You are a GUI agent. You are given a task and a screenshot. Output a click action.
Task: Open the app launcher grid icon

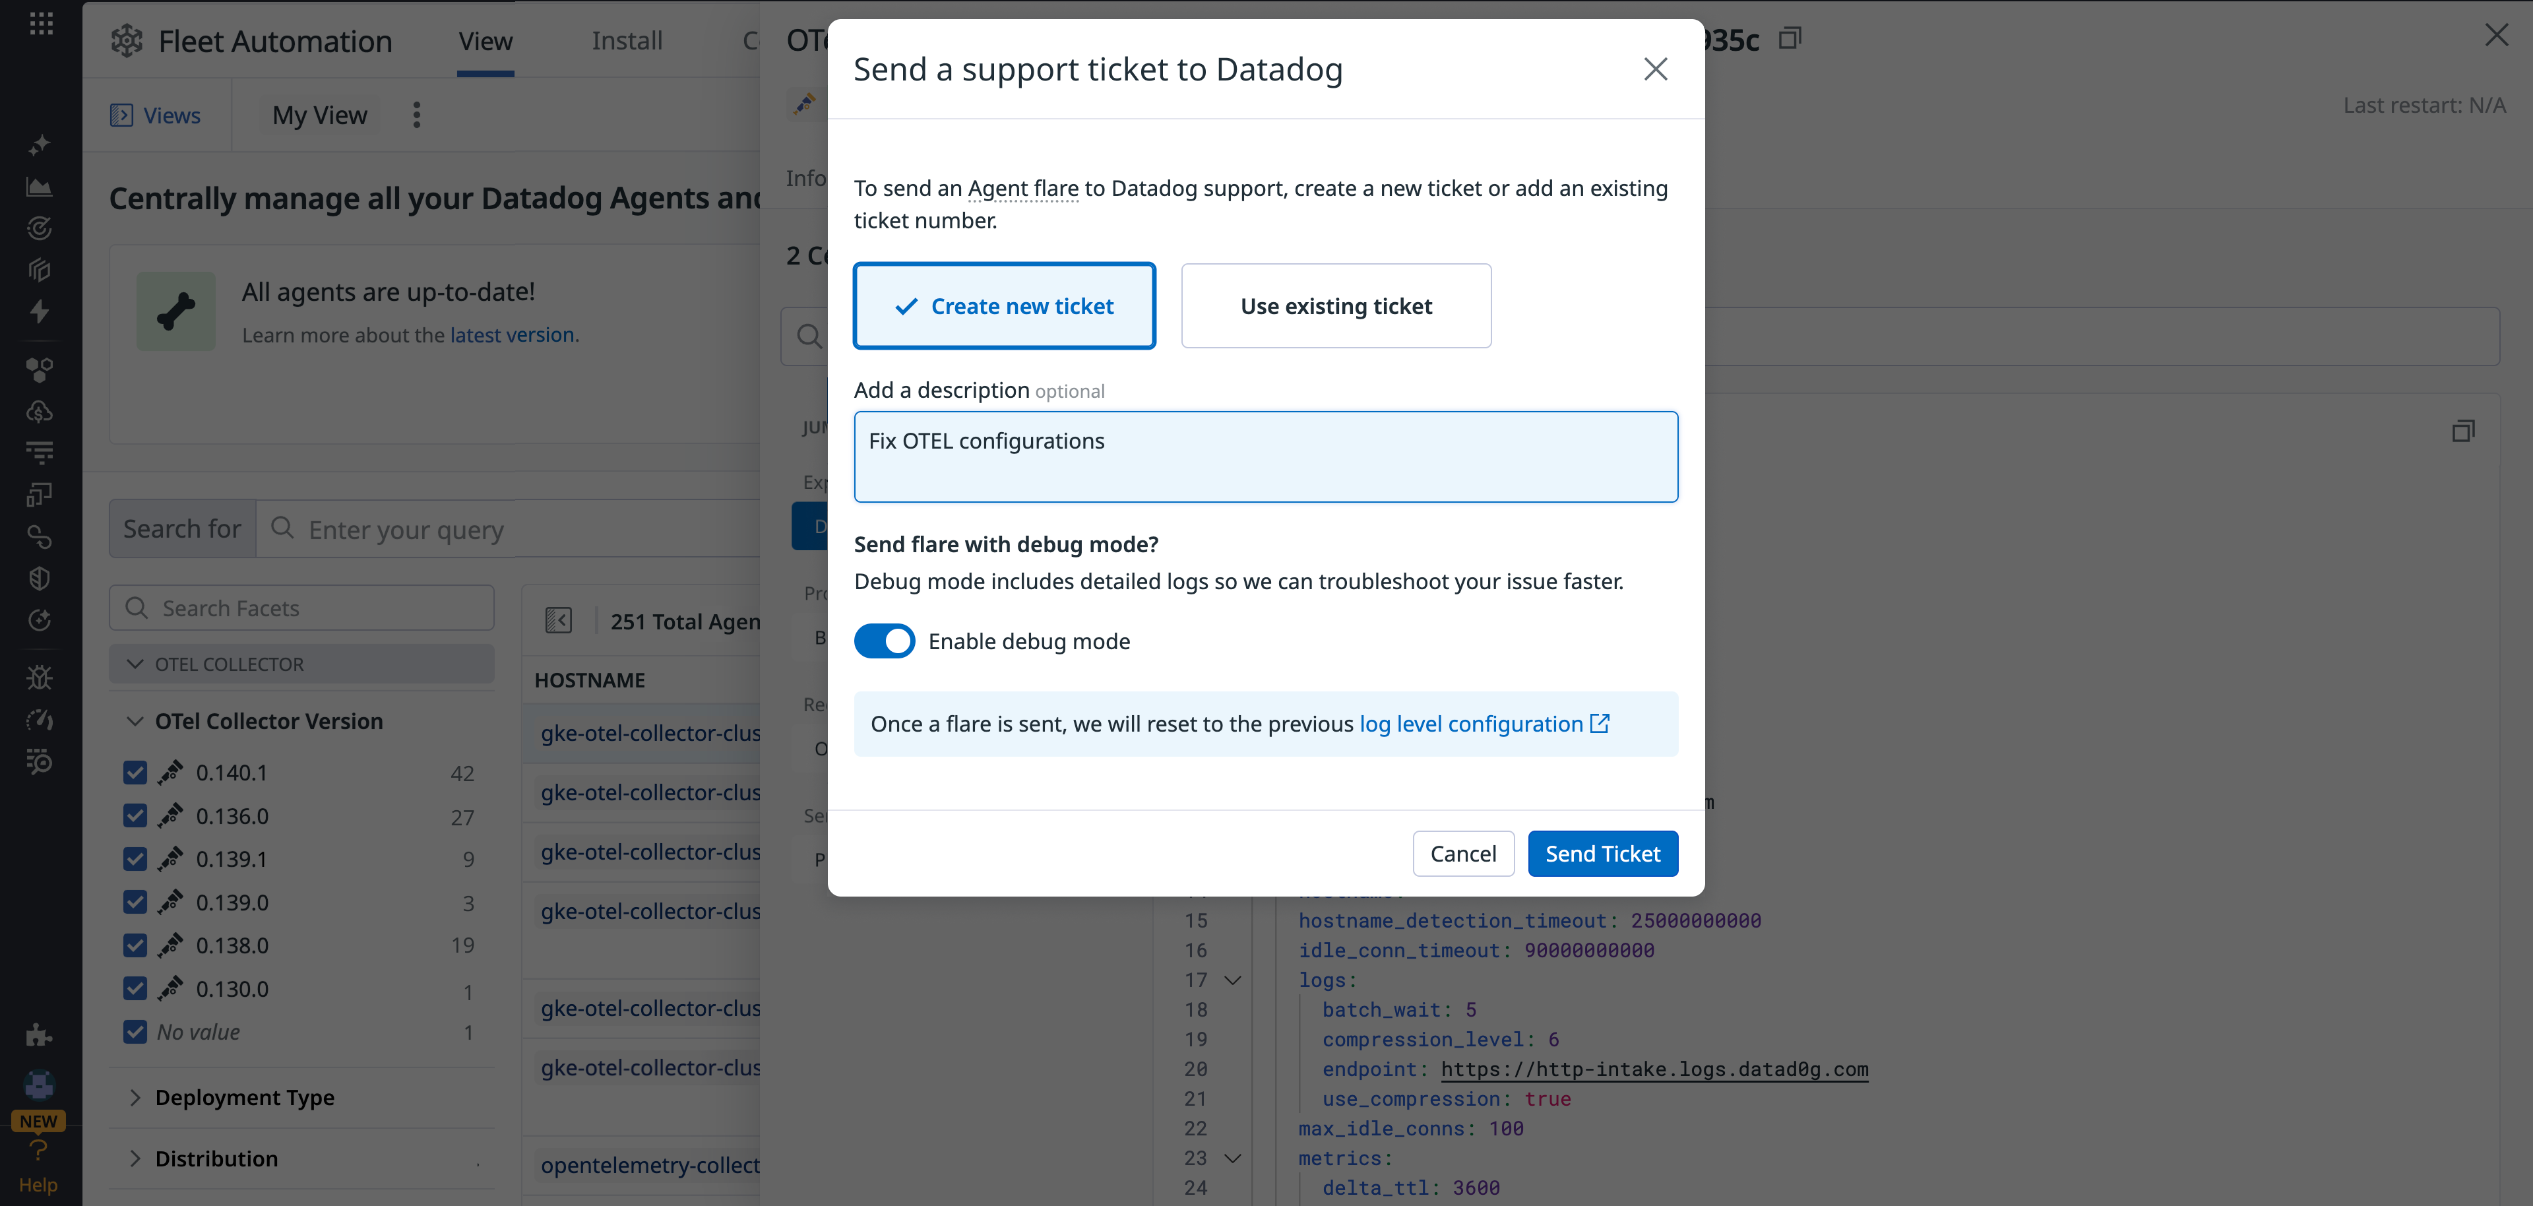[x=40, y=24]
